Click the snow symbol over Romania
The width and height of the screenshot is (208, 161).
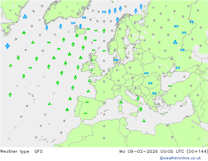150,83
